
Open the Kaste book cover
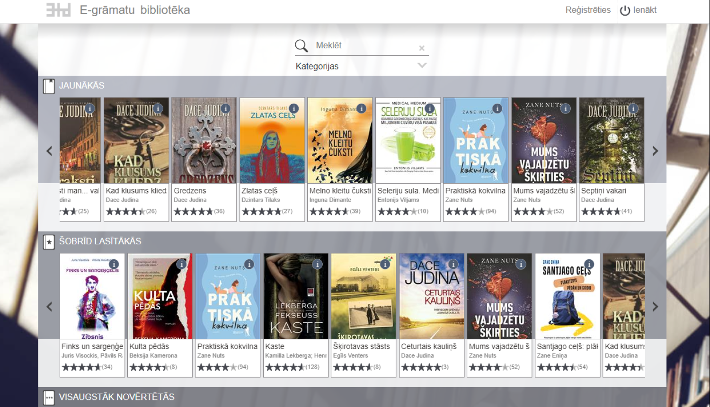[x=295, y=295]
